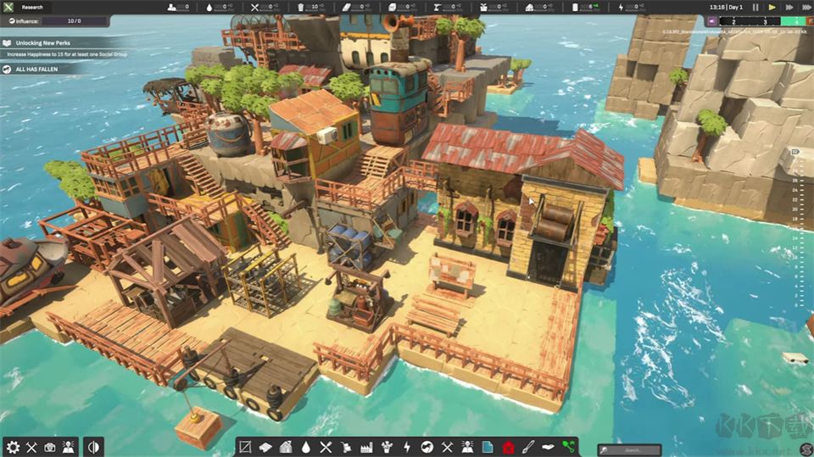The image size is (814, 457).
Task: Open the reading person education build category
Action: tap(467, 447)
